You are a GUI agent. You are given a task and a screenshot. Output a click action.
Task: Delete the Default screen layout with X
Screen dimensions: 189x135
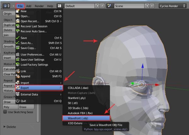coord(102,6)
